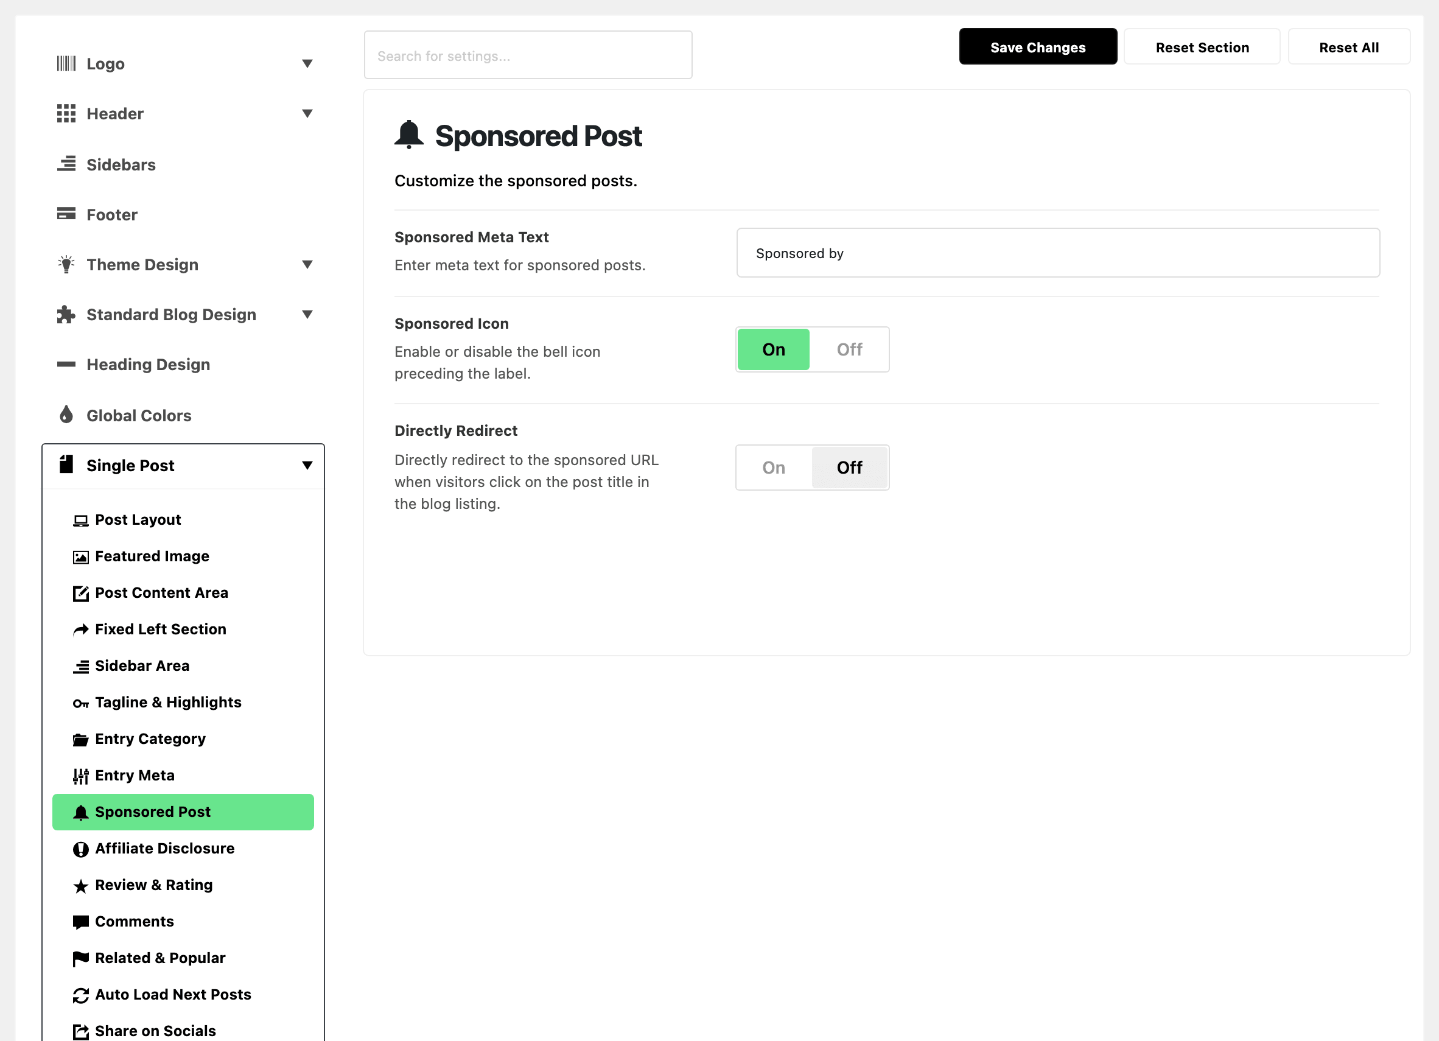Viewport: 1439px width, 1041px height.
Task: Click the sliders icon for Entry Meta
Action: point(80,776)
